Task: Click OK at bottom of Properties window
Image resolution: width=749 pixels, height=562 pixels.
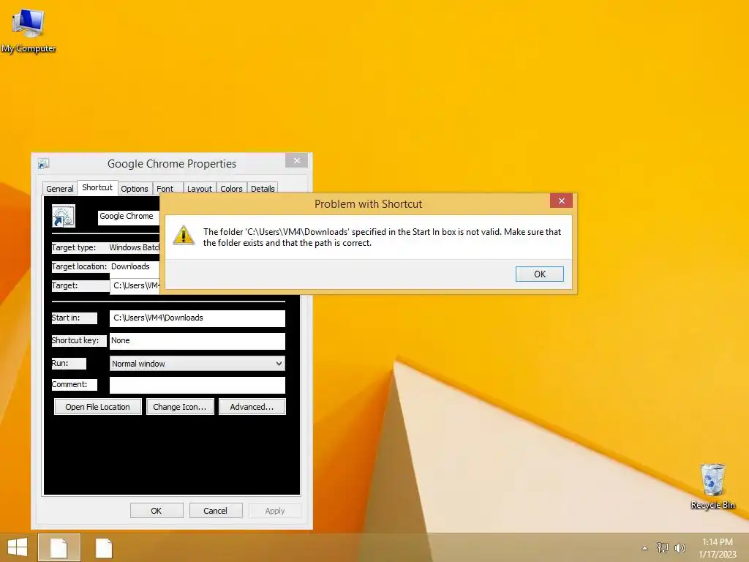Action: 157,510
